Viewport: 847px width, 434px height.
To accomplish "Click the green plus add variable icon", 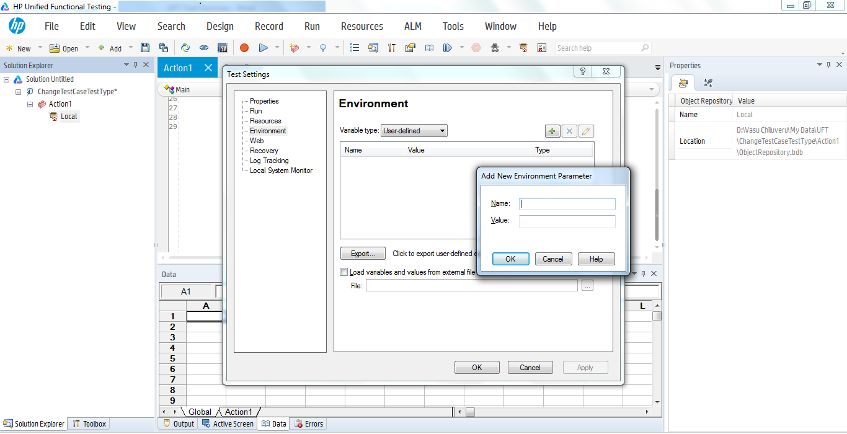I will coord(552,131).
